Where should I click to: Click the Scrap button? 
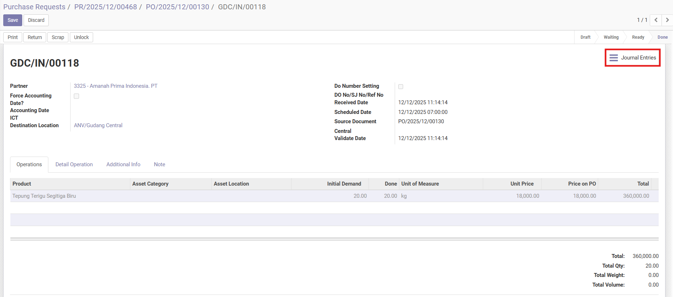point(58,37)
